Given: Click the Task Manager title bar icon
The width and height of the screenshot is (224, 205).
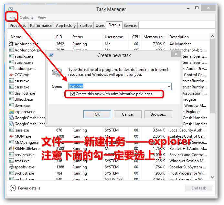Looking at the screenshot, I should coord(10,9).
